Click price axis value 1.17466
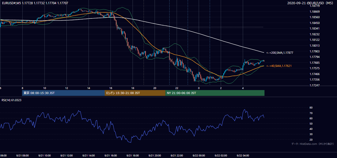The image size is (337, 158). (315, 74)
